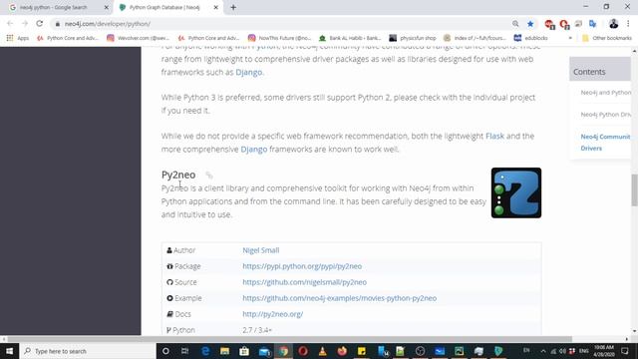The height and width of the screenshot is (359, 638).
Task: Open the notification center icon
Action: pos(625,351)
